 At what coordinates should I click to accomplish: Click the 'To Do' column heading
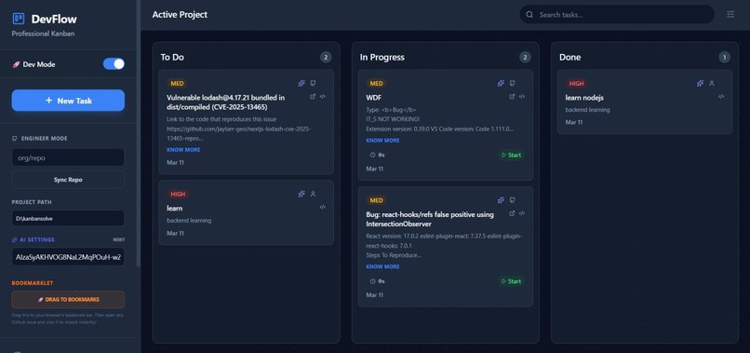click(172, 57)
